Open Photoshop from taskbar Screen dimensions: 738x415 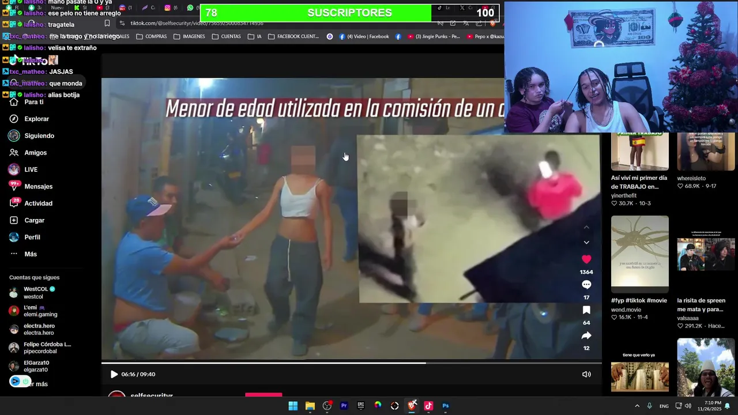[x=446, y=406]
